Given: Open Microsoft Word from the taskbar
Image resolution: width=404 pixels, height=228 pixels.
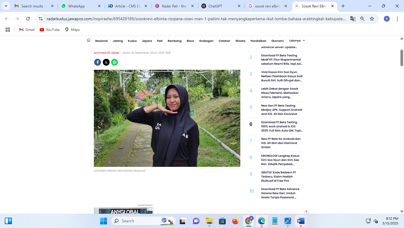Looking at the screenshot, I should tap(300, 221).
